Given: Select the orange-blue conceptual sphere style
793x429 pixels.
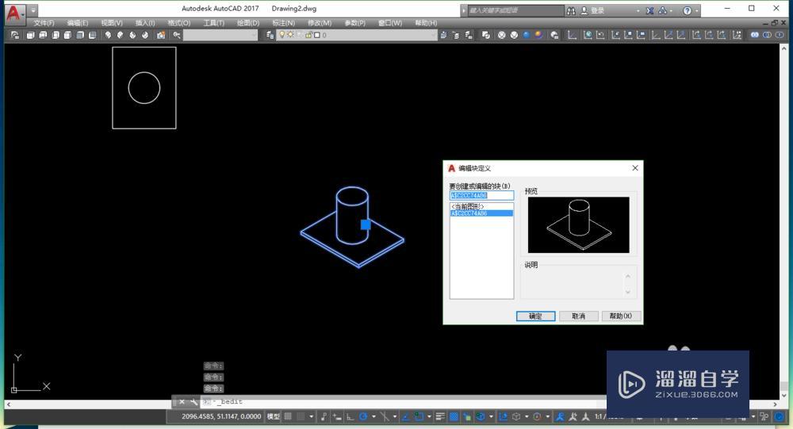Looking at the screenshot, I should (538, 35).
